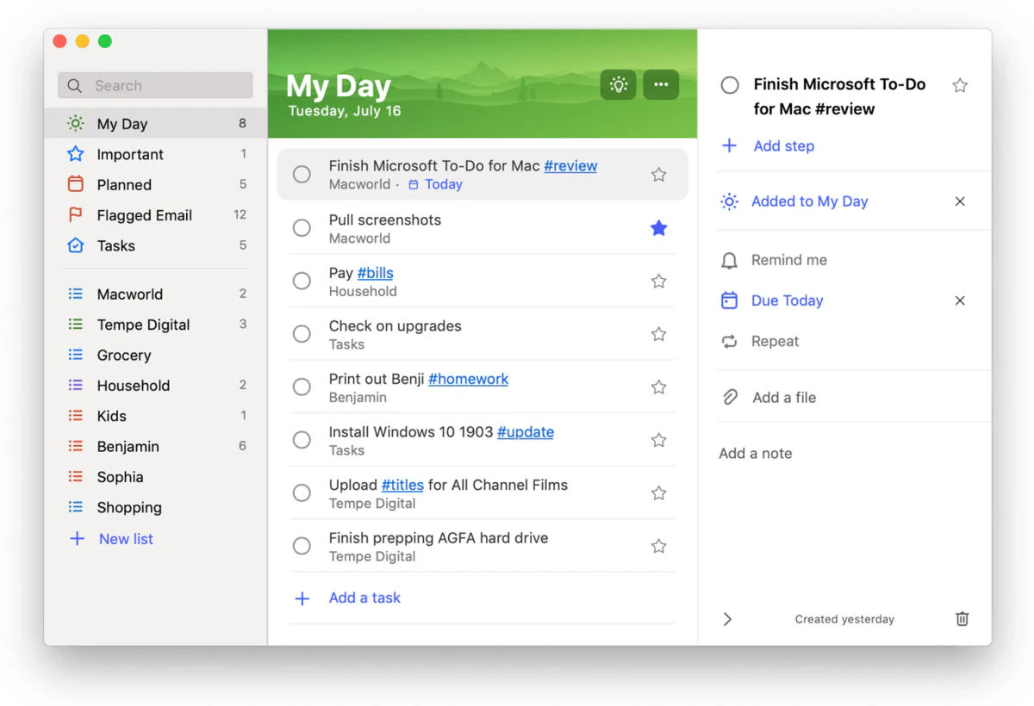Open the Grocery list
1034x706 pixels.
point(156,355)
